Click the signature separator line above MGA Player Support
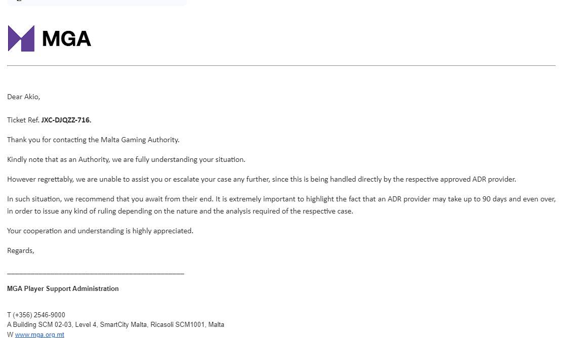The width and height of the screenshot is (565, 338). pyautogui.click(x=96, y=274)
